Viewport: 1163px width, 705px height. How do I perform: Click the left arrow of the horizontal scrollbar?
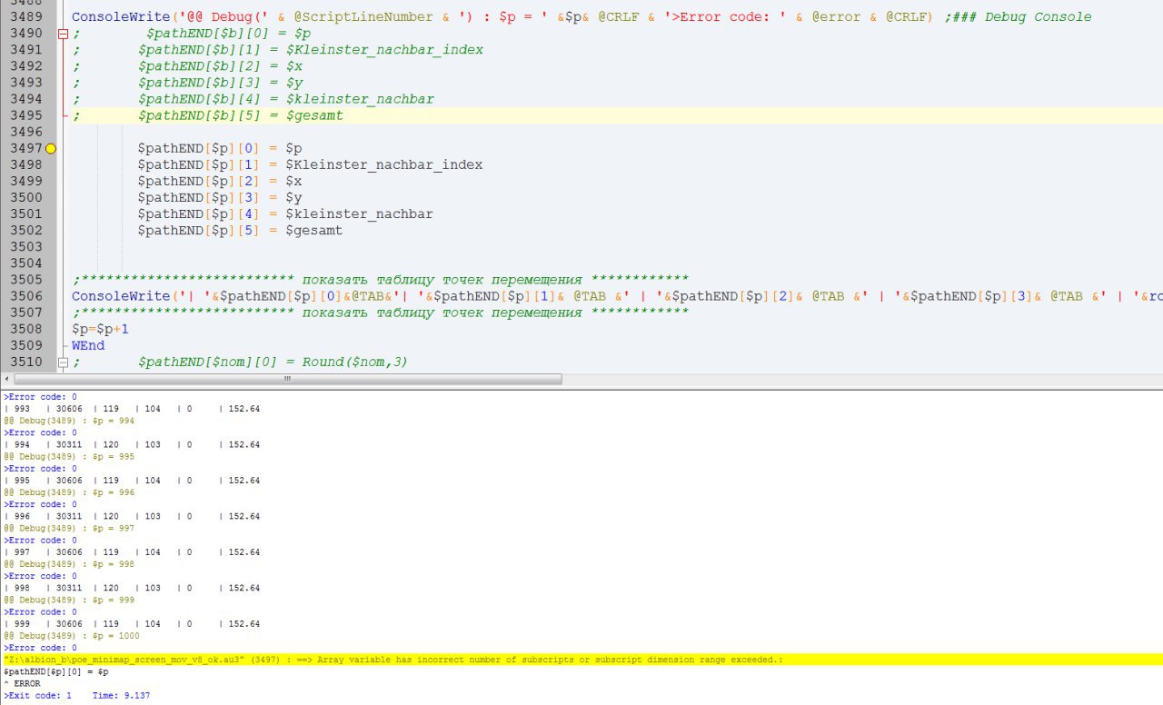tap(8, 379)
